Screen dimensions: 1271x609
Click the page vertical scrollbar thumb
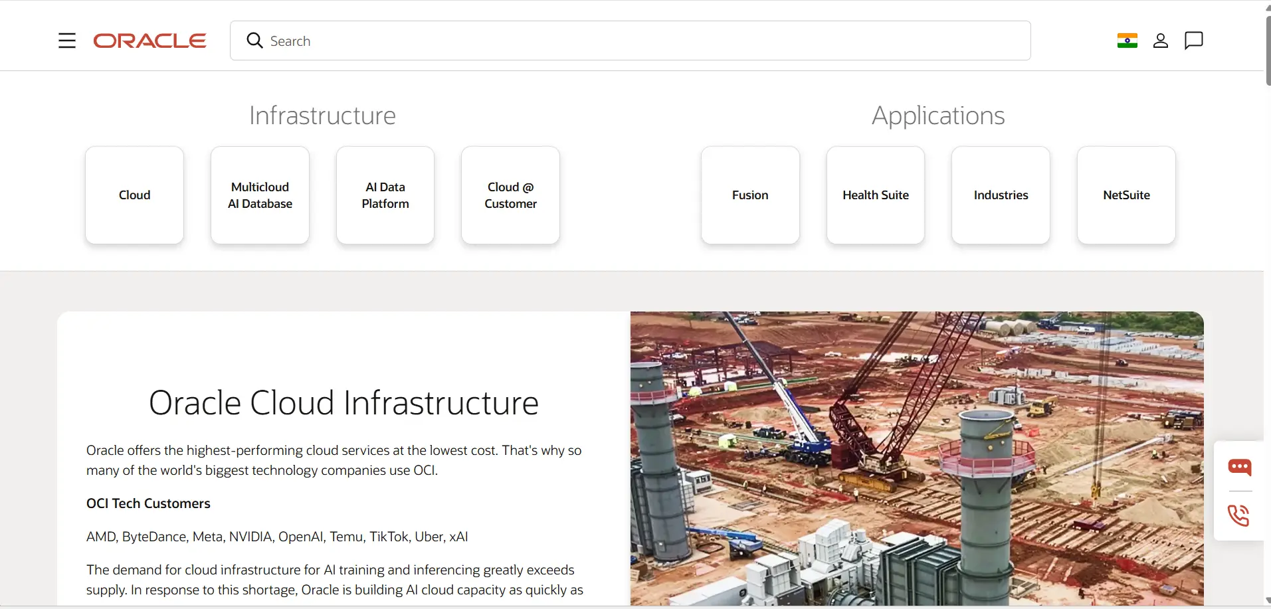[x=1268, y=50]
